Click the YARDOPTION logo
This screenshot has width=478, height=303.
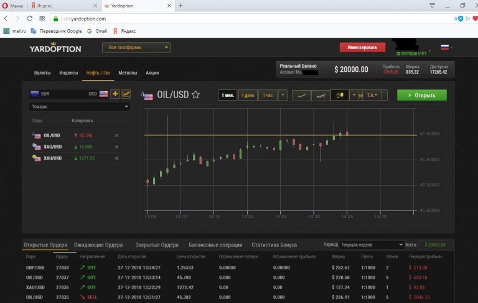pos(55,48)
